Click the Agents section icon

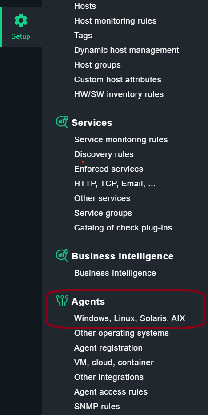[62, 301]
